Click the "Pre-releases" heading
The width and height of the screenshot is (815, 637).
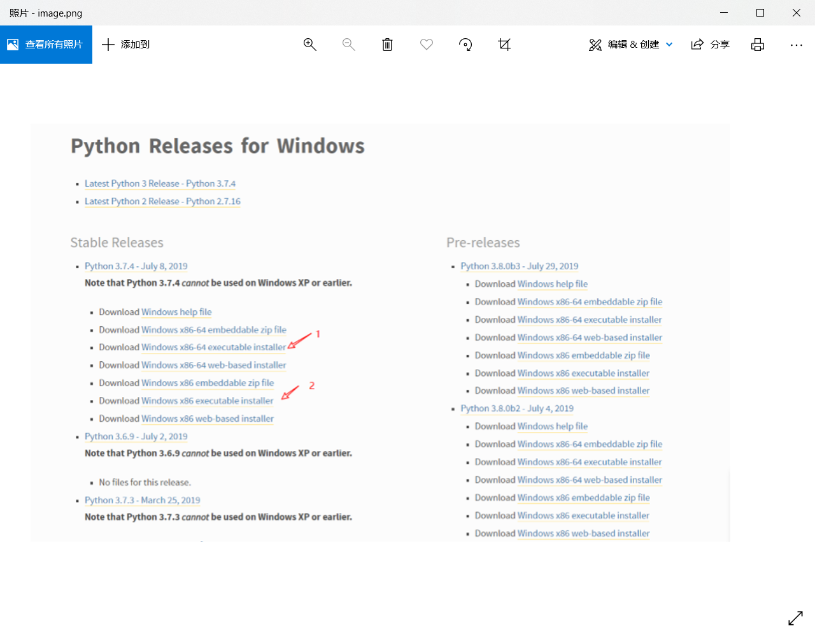(x=483, y=243)
